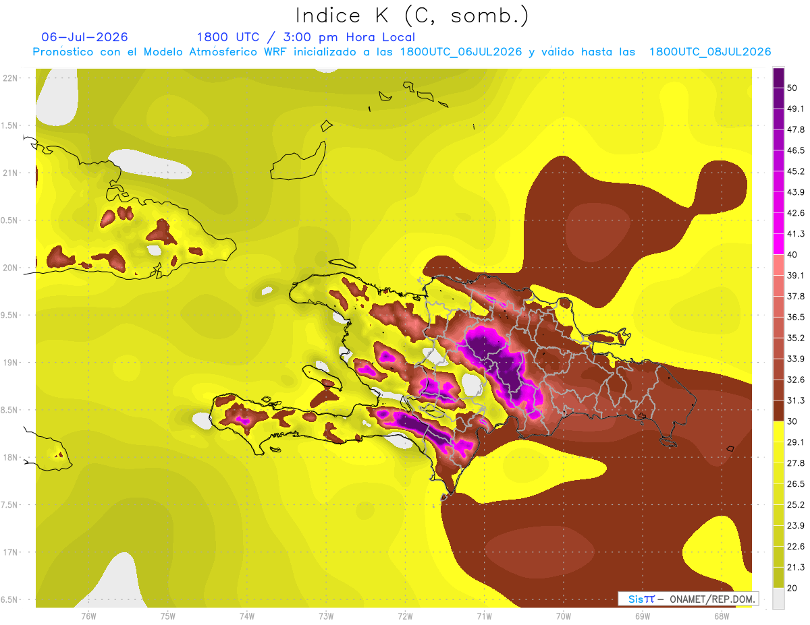Click the legend value "42.6"
The width and height of the screenshot is (810, 625).
point(796,213)
